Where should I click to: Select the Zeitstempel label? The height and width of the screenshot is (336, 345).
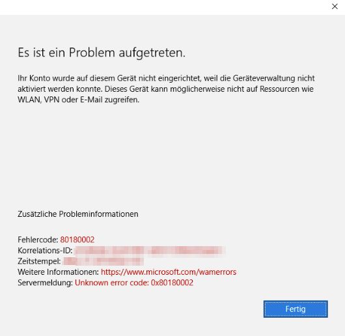pyautogui.click(x=39, y=261)
